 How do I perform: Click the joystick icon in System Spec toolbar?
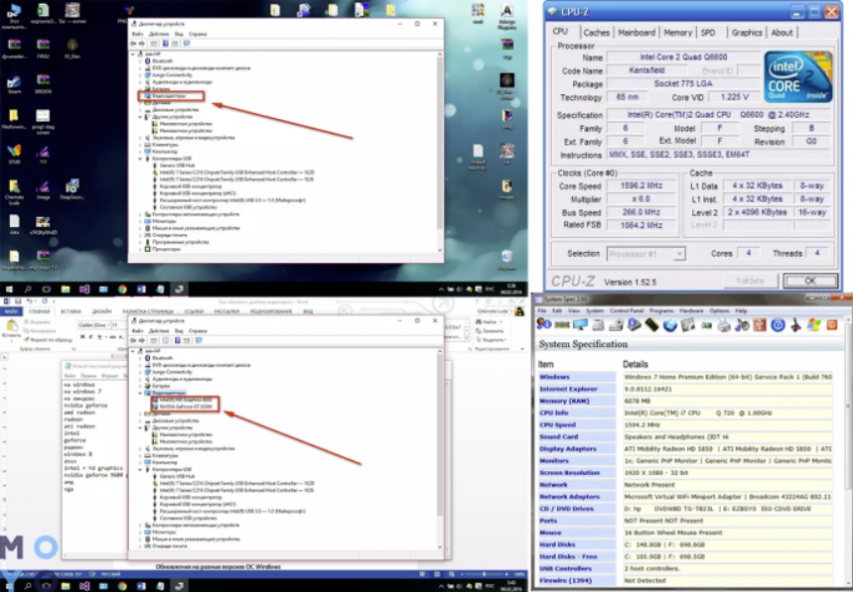pos(793,324)
